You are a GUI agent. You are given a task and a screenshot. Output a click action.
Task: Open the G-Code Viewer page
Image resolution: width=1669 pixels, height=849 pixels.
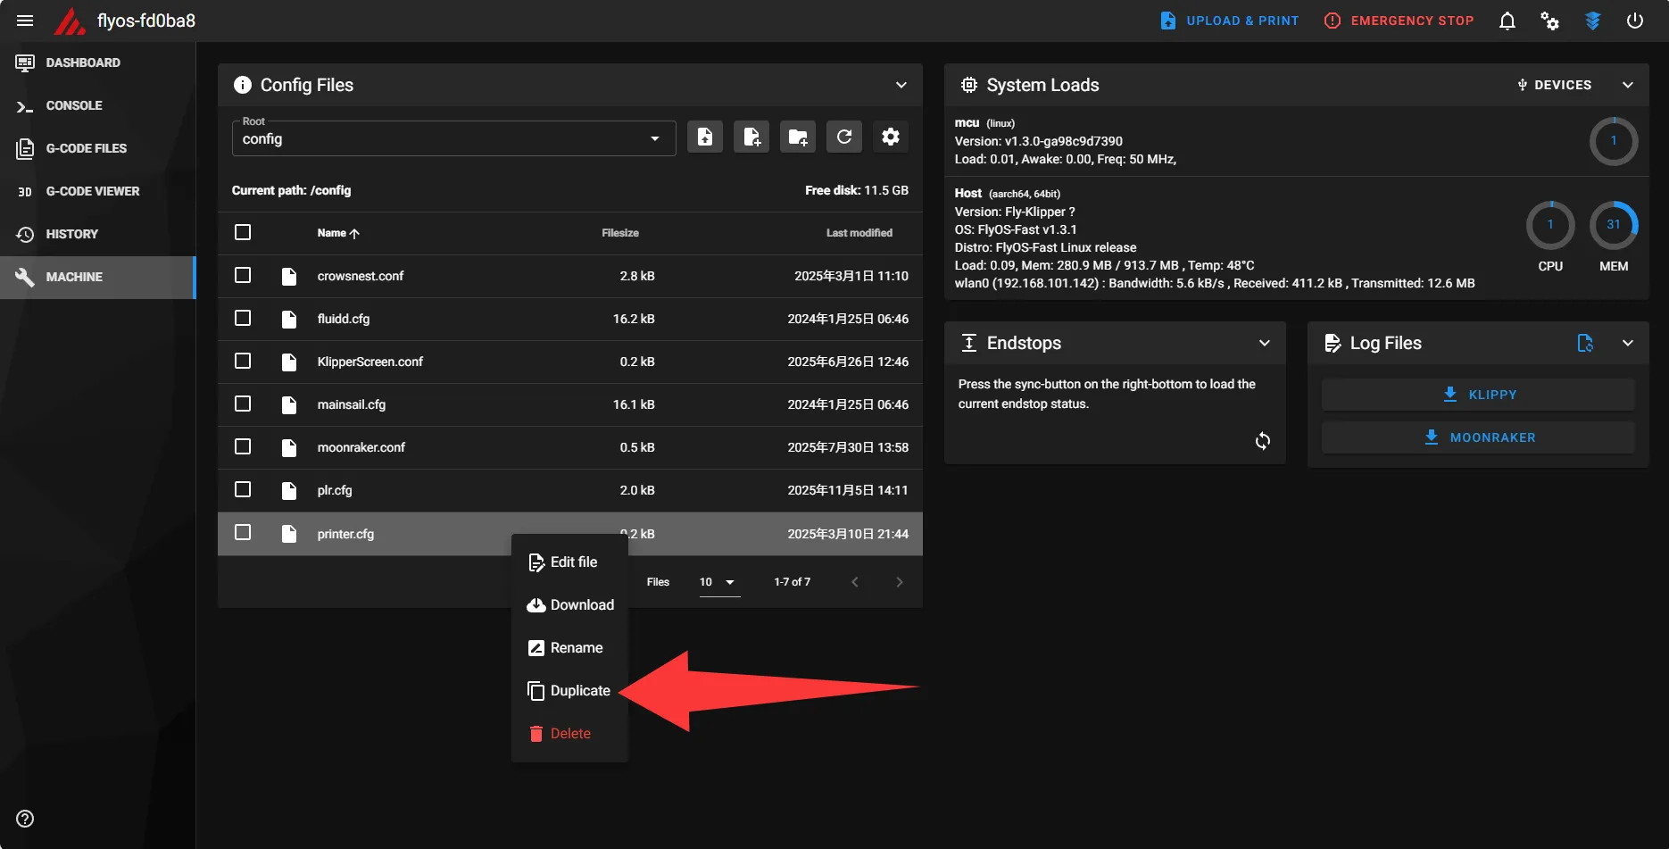point(93,191)
